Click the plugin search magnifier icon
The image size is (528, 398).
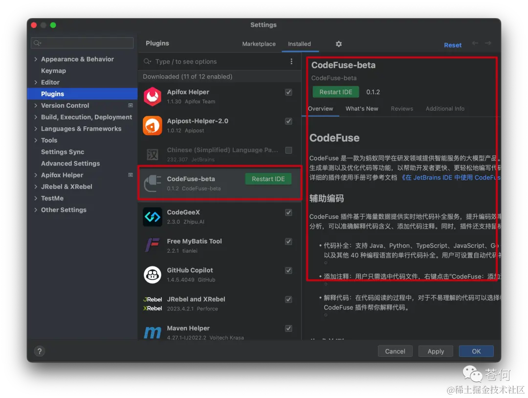coord(147,61)
